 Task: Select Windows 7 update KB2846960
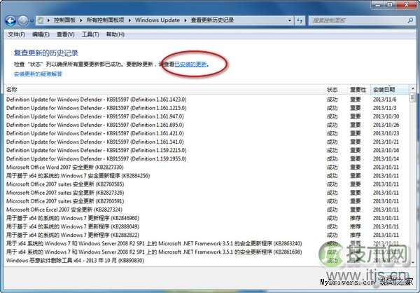pyautogui.click(x=73, y=218)
